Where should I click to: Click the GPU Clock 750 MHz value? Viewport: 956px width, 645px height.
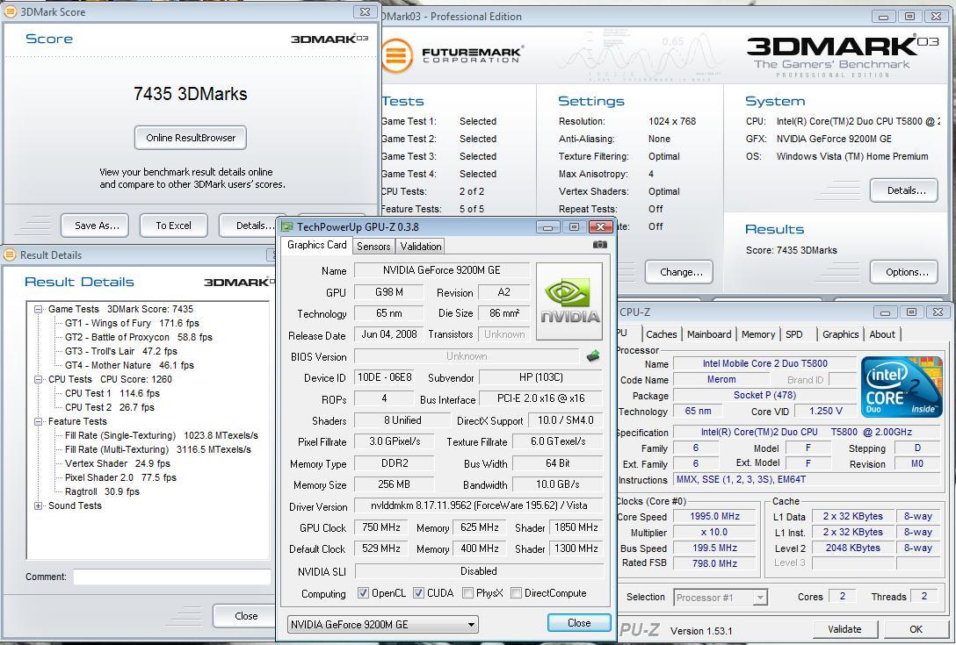381,527
